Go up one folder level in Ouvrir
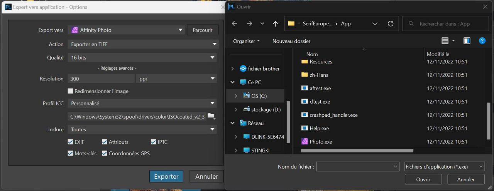The height and width of the screenshot is (191, 494). click(x=275, y=23)
